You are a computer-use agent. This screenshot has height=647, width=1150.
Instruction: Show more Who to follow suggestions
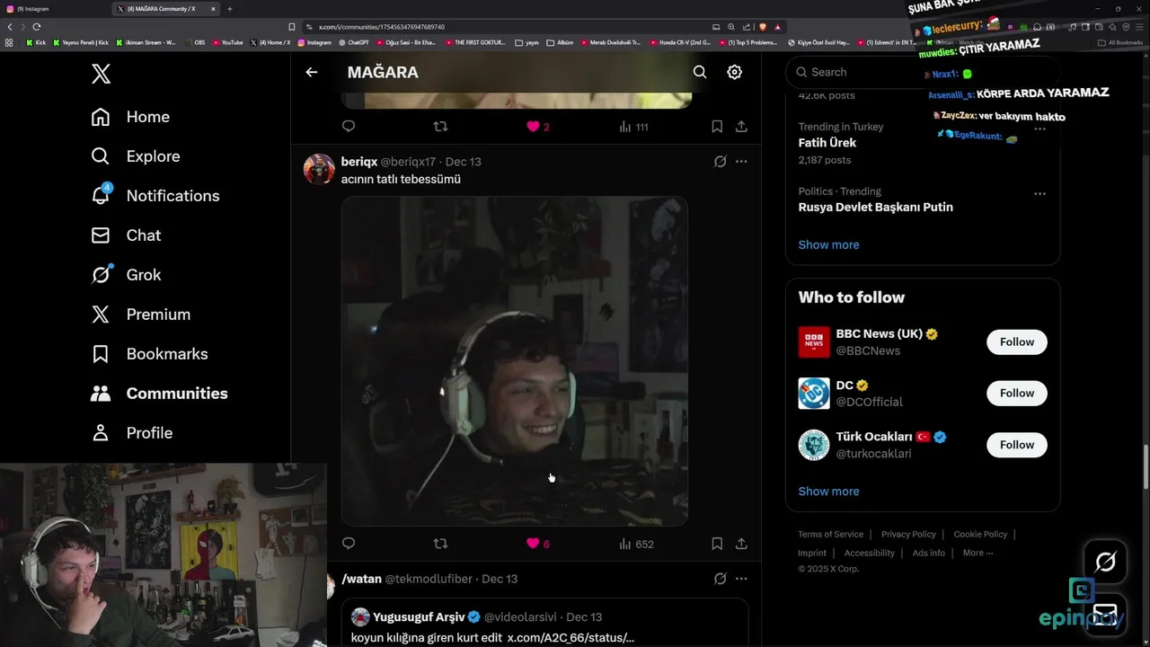pos(828,491)
